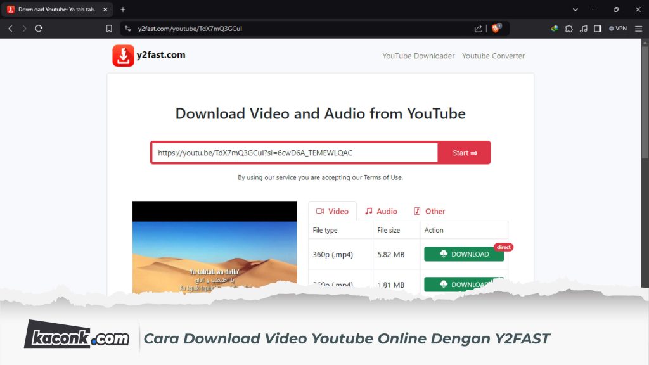Viewport: 649px width, 365px height.
Task: Close the Download Youtube tab
Action: point(105,9)
